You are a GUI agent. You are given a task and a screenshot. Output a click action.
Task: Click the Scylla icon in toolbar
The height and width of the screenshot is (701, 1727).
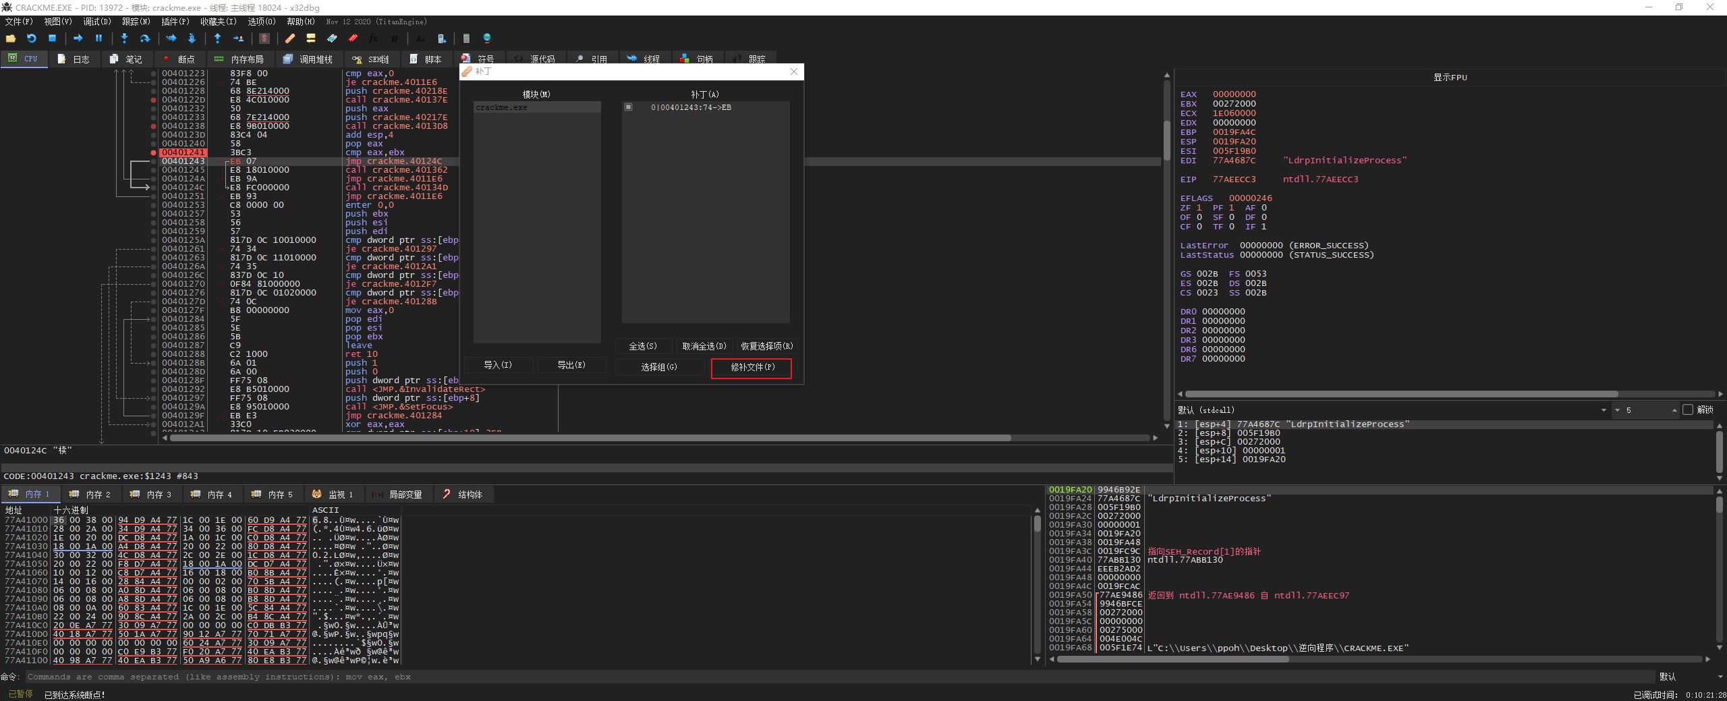pos(264,38)
